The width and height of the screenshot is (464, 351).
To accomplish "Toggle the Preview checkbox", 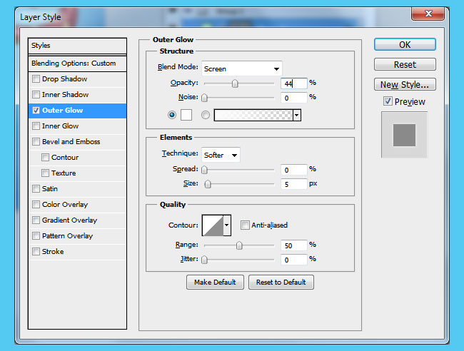I will (388, 101).
